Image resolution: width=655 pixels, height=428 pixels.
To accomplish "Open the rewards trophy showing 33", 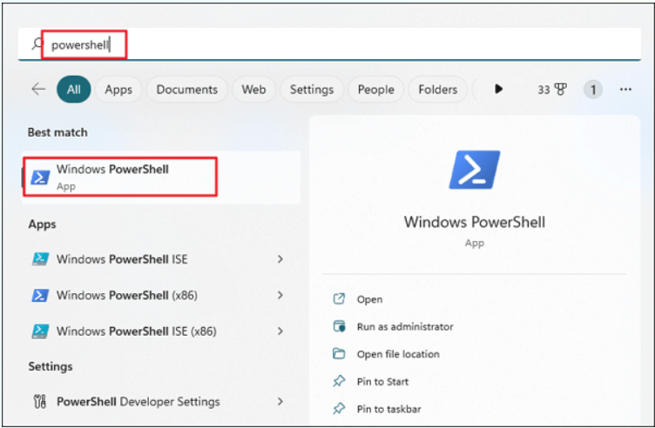I will pos(552,90).
